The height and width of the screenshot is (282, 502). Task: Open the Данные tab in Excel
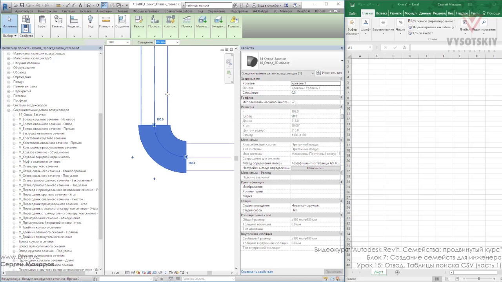[x=425, y=13]
